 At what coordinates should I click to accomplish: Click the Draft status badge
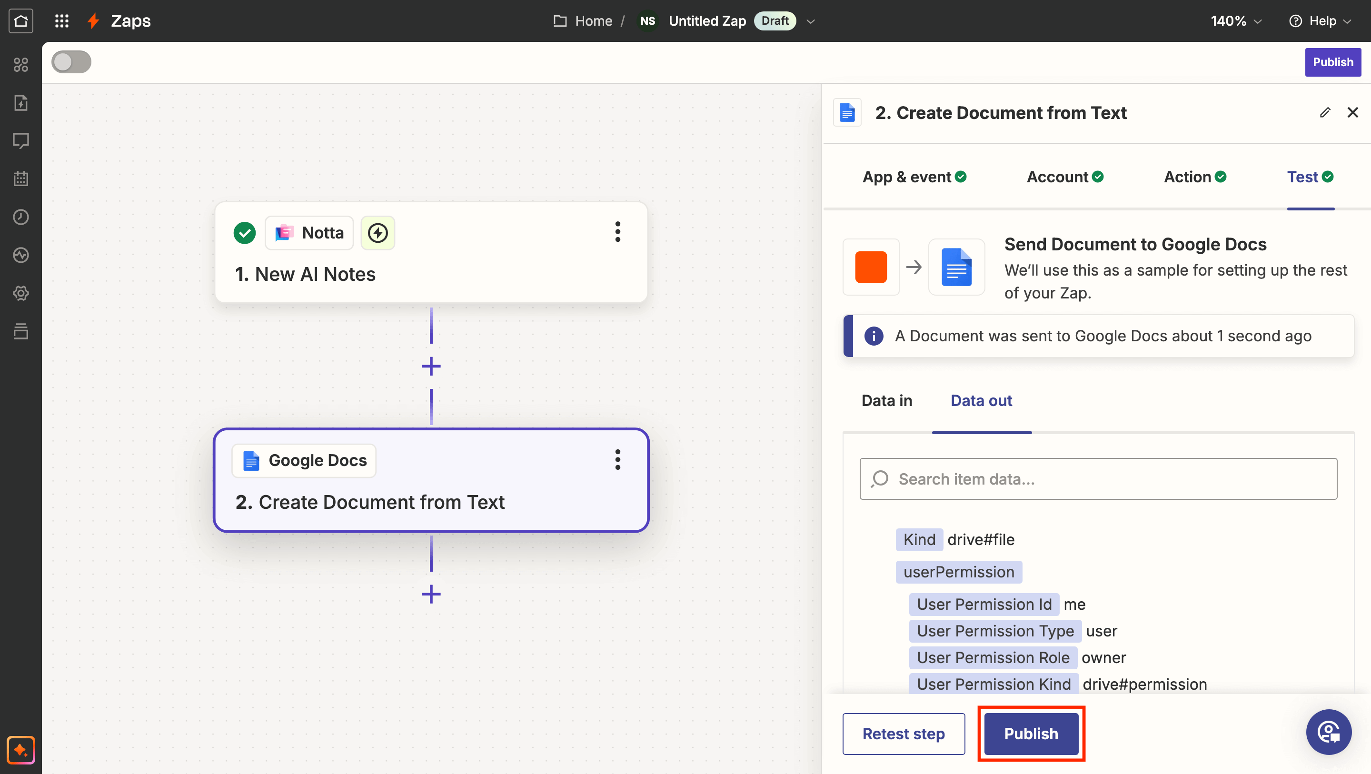[x=775, y=21]
